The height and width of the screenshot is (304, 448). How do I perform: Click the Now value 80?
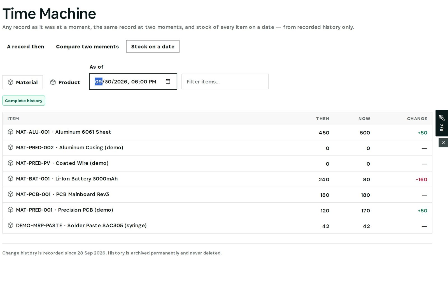(367, 180)
